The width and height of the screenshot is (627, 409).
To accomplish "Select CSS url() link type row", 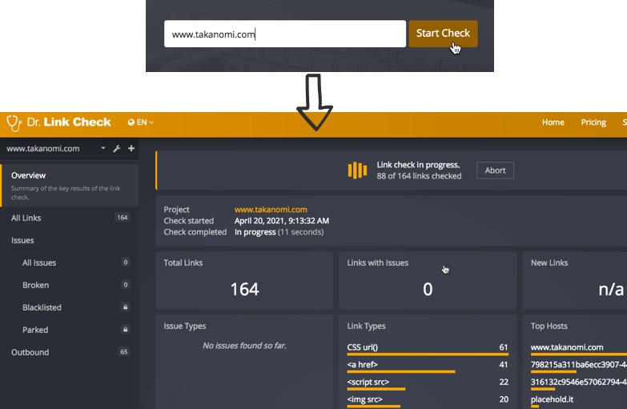I will pyautogui.click(x=428, y=349).
